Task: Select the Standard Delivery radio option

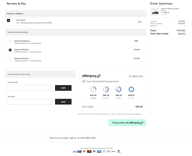Action: coord(10,41)
